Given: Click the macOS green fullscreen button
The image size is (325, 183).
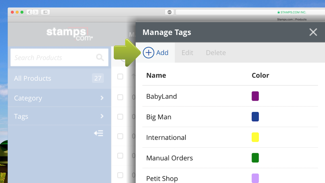Looking at the screenshot, I should coord(22,12).
